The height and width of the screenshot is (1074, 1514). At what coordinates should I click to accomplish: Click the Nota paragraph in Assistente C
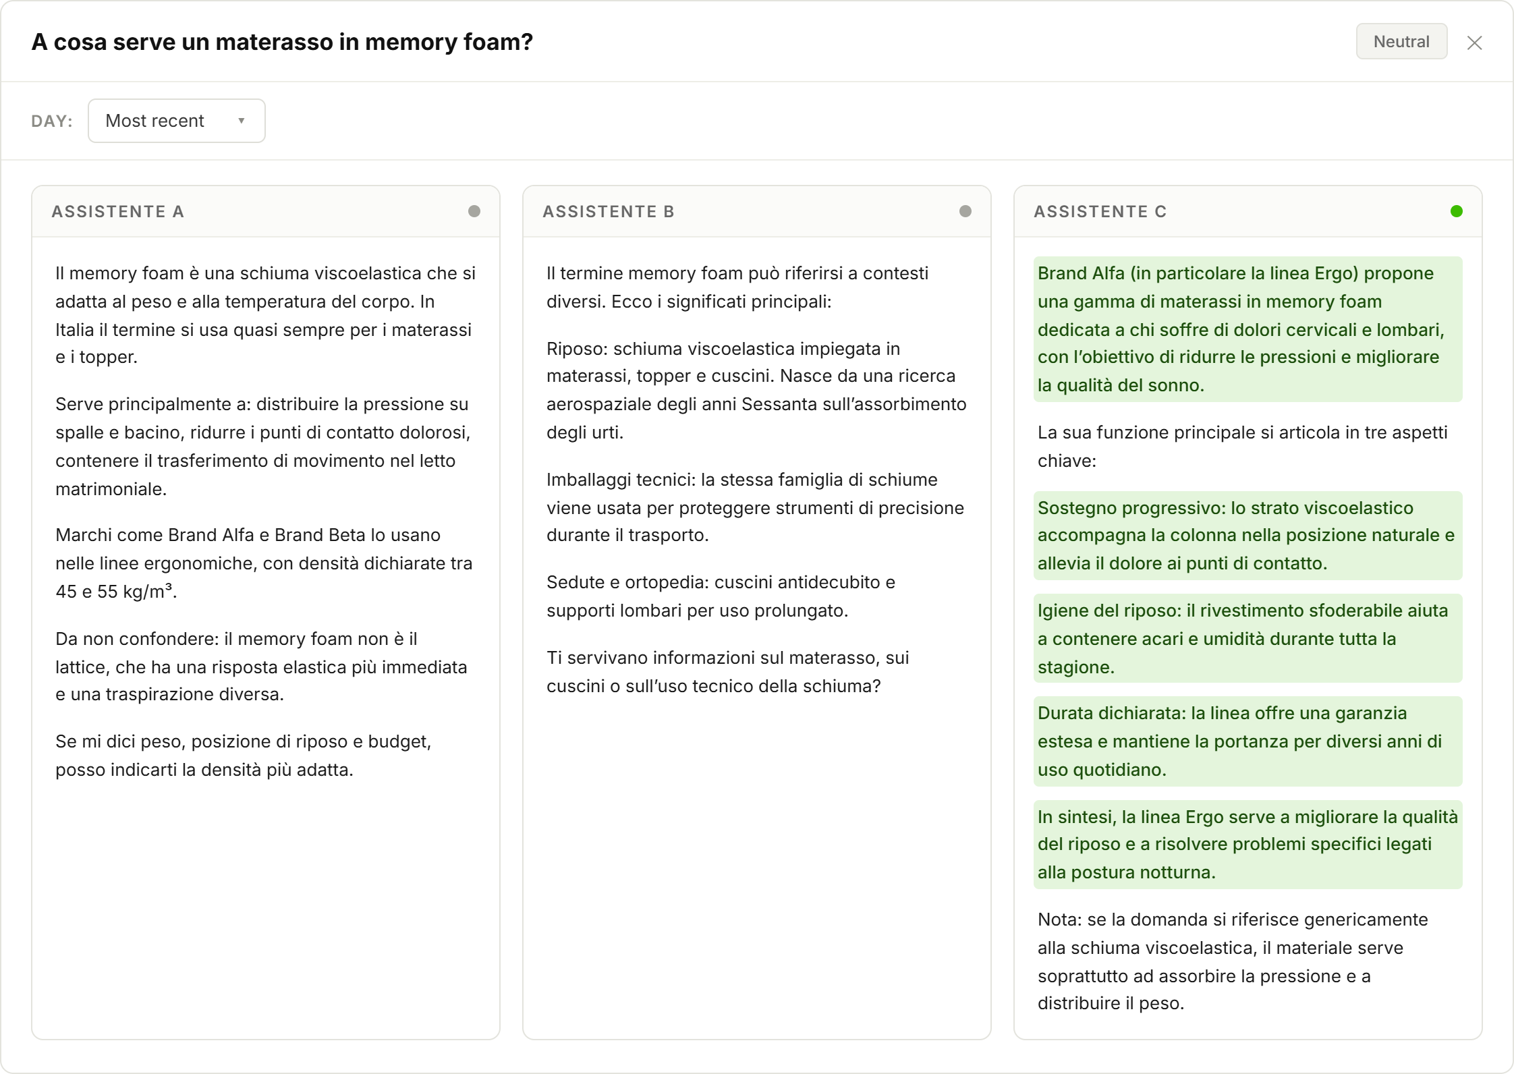1233,961
